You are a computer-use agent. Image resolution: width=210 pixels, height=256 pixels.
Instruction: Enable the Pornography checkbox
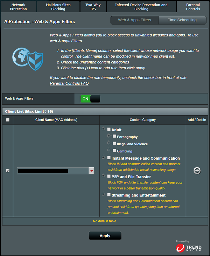point(114,137)
